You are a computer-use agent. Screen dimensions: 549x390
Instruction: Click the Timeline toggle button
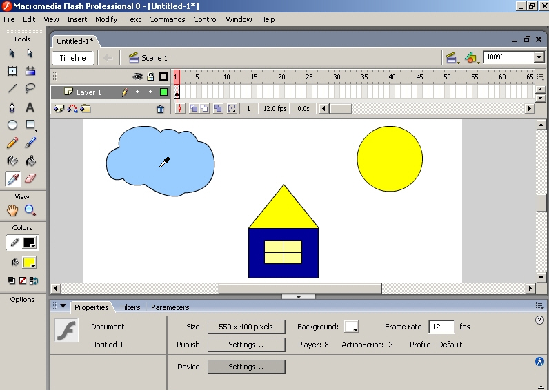pos(73,58)
